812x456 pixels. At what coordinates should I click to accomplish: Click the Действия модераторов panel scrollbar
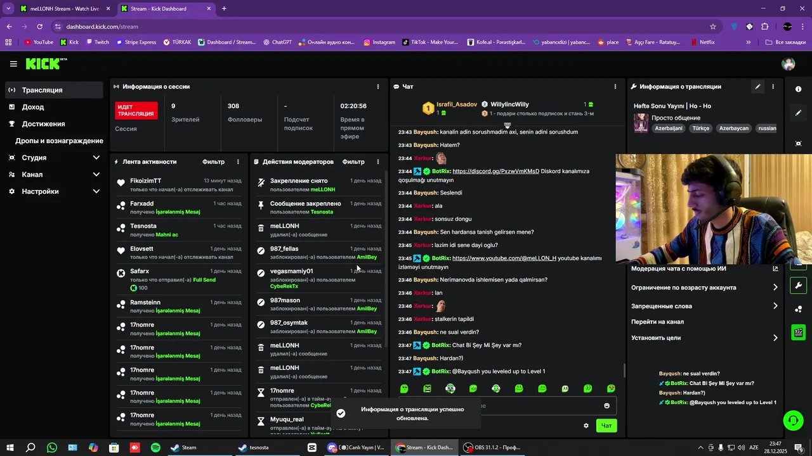[386, 258]
